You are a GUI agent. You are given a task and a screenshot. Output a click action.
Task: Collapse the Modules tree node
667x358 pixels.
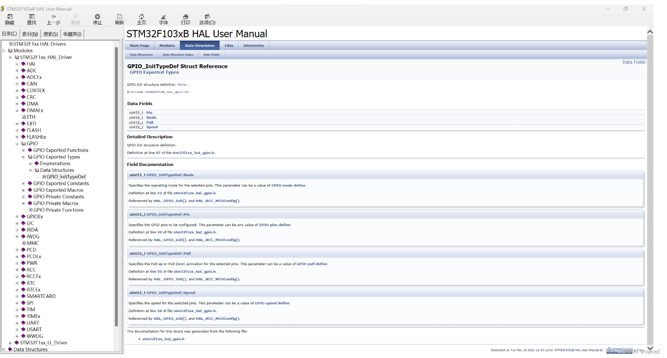[4, 51]
